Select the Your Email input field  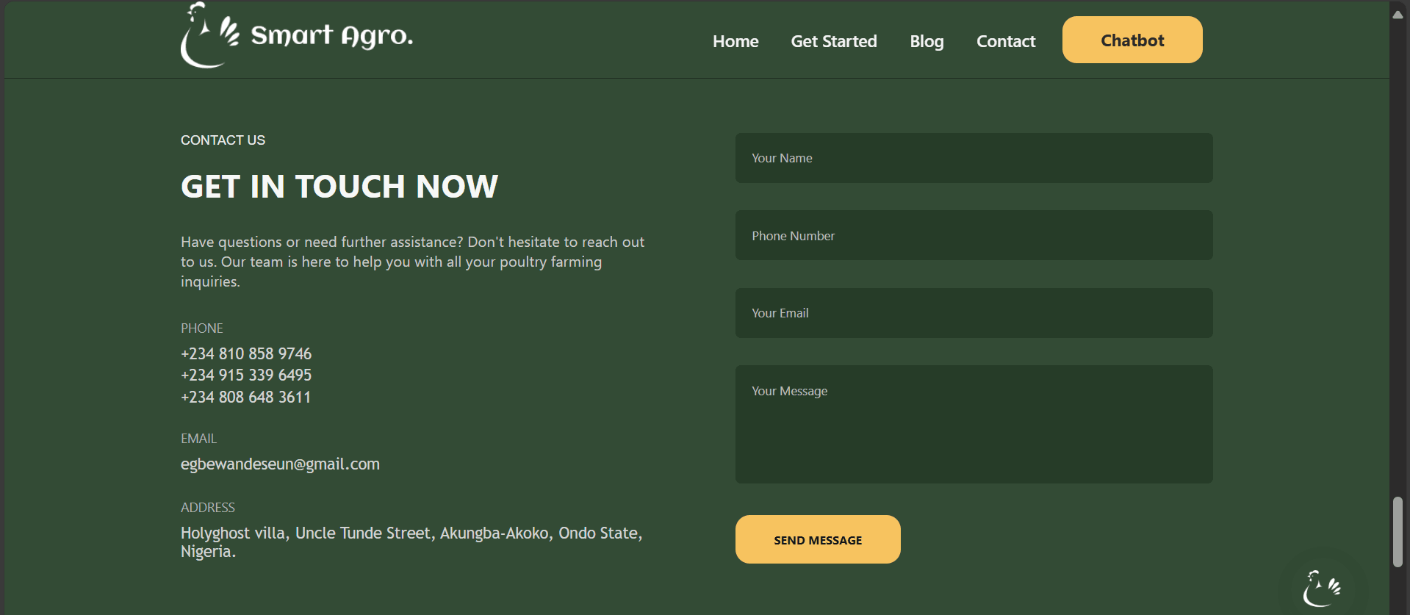[x=974, y=313]
